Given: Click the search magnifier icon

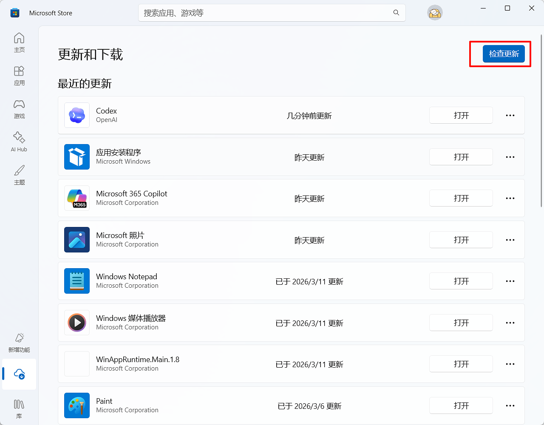Looking at the screenshot, I should click(x=396, y=13).
